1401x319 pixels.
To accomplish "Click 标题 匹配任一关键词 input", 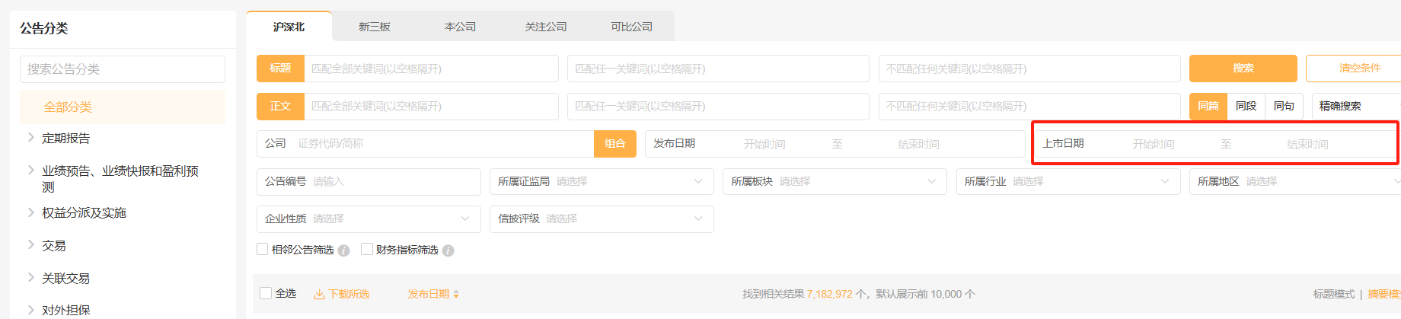I will (718, 69).
